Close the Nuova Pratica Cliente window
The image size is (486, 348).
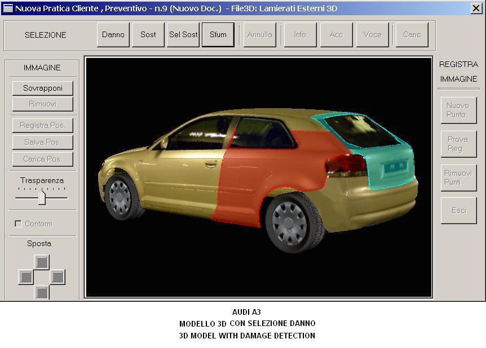click(476, 8)
